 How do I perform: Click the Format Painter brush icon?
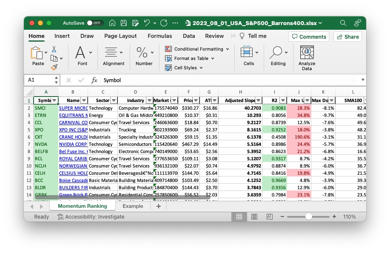tap(54, 67)
